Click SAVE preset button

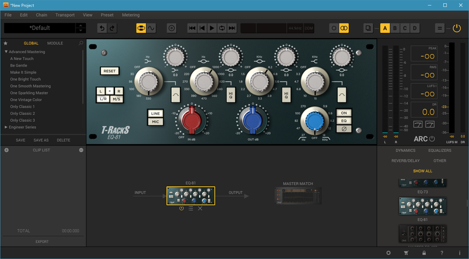coord(21,140)
